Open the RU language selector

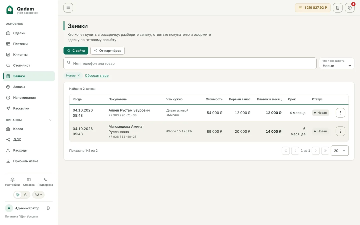coord(38,195)
